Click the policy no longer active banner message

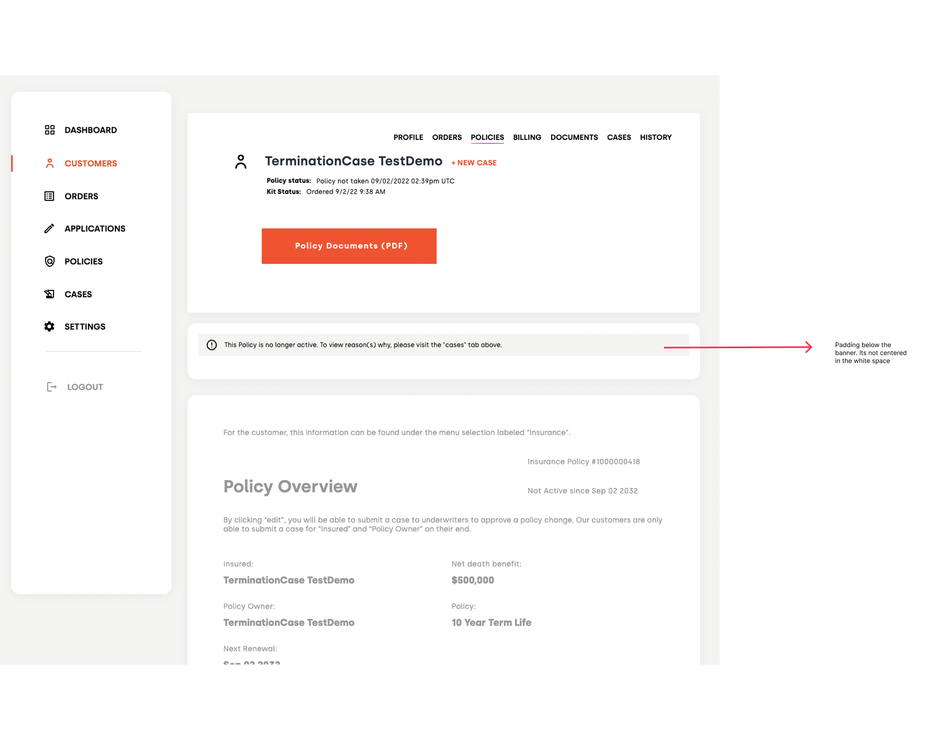[363, 345]
